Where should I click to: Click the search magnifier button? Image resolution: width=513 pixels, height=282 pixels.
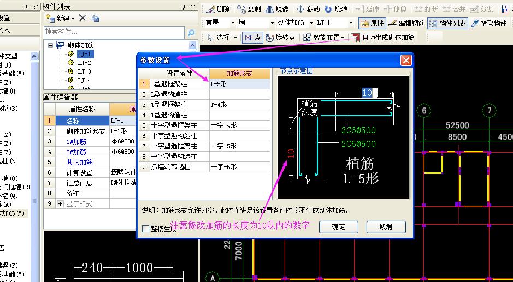(191, 32)
